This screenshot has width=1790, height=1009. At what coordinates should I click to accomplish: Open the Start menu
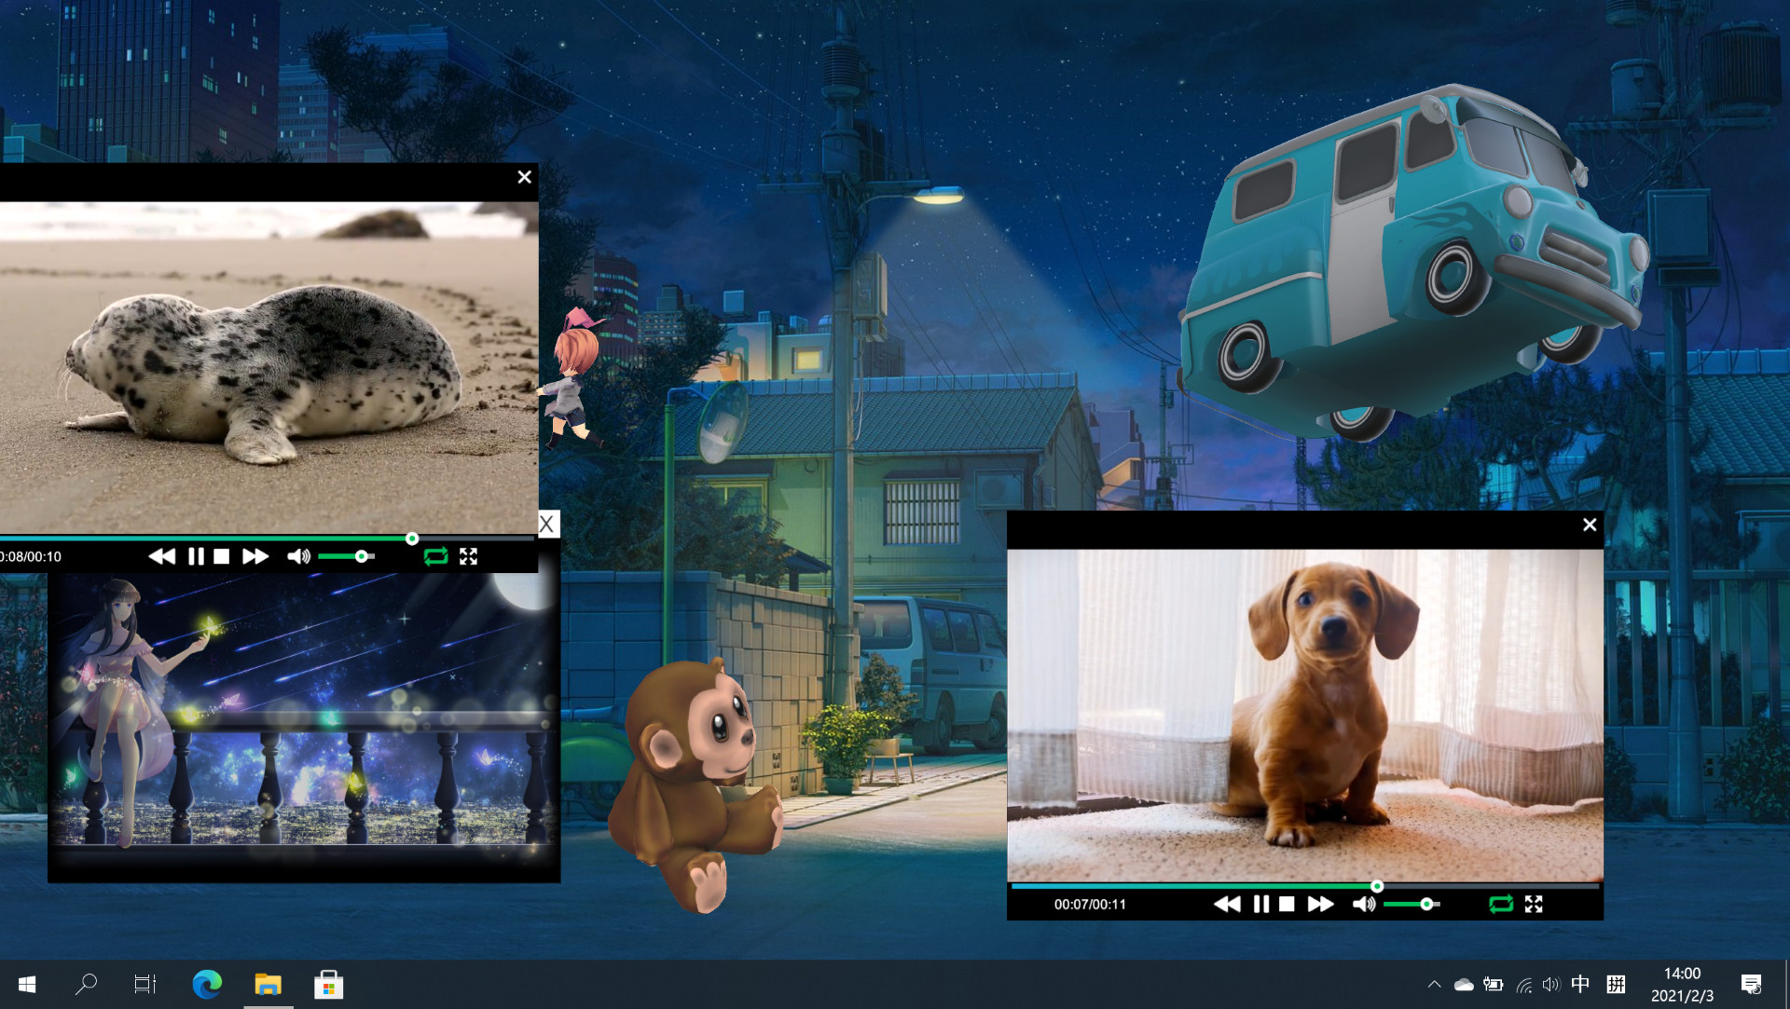point(27,984)
